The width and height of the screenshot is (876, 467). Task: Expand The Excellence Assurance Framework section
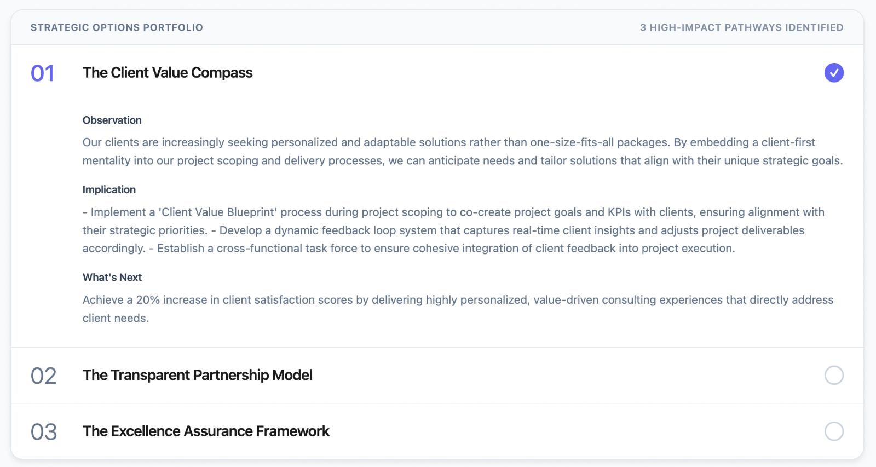206,431
